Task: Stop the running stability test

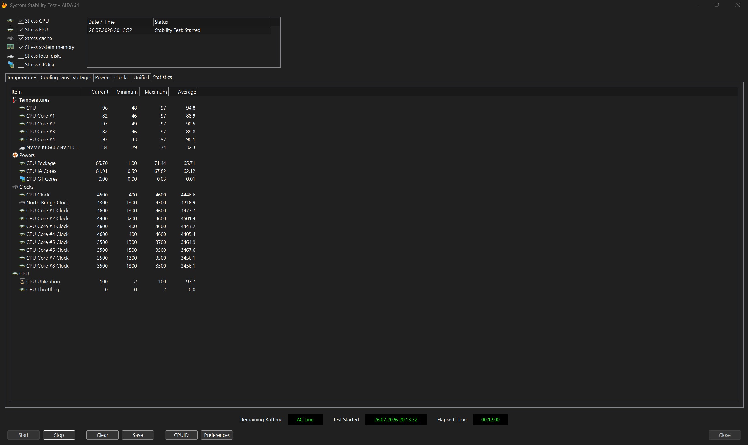Action: 59,435
